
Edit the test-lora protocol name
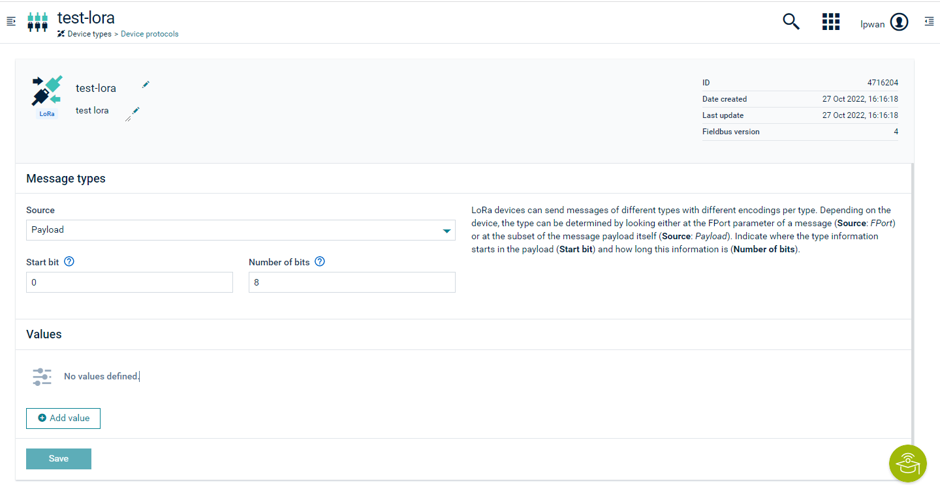(146, 85)
